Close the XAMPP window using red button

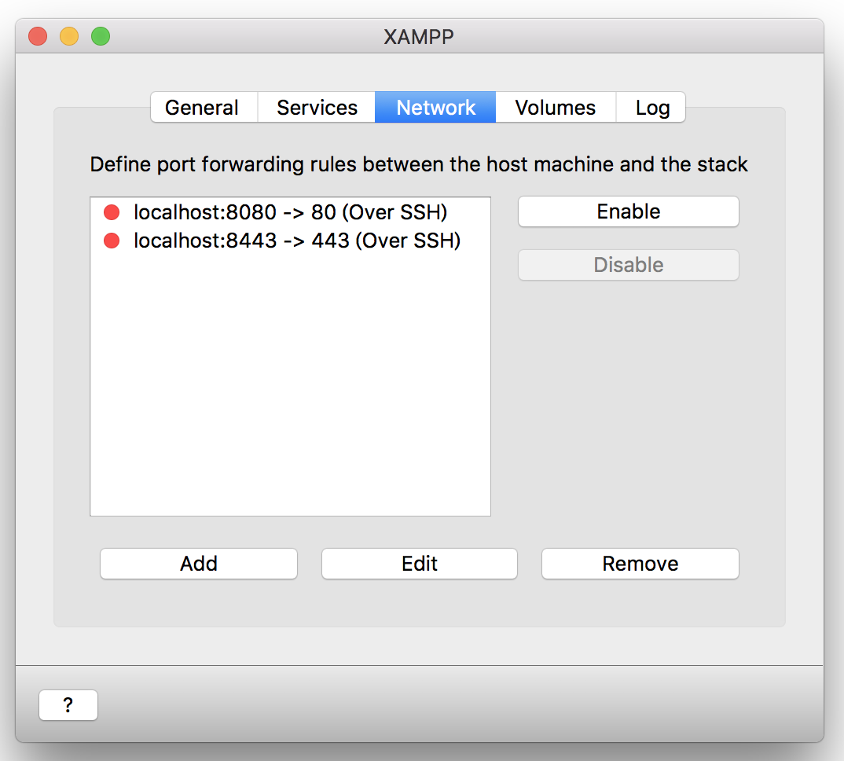(38, 36)
